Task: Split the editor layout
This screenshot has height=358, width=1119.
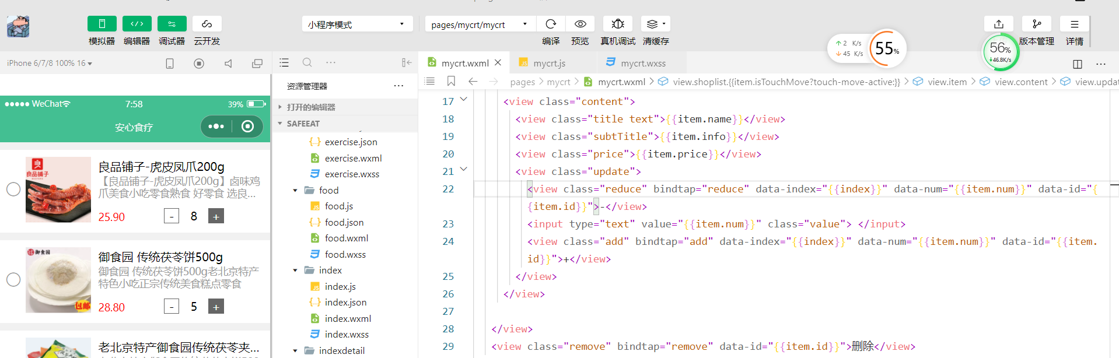Action: point(1078,64)
